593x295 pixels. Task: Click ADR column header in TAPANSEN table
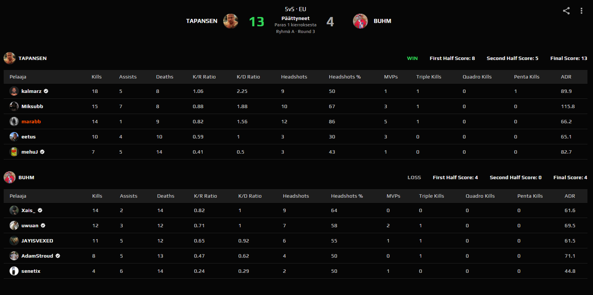[566, 77]
